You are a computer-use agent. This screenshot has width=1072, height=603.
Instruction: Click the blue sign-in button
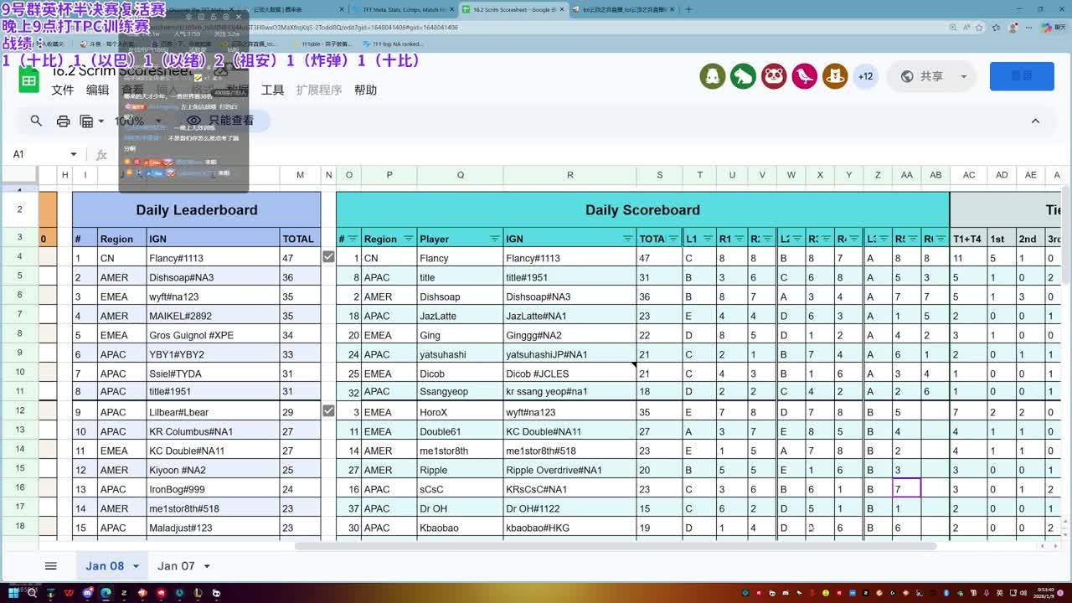(1022, 76)
